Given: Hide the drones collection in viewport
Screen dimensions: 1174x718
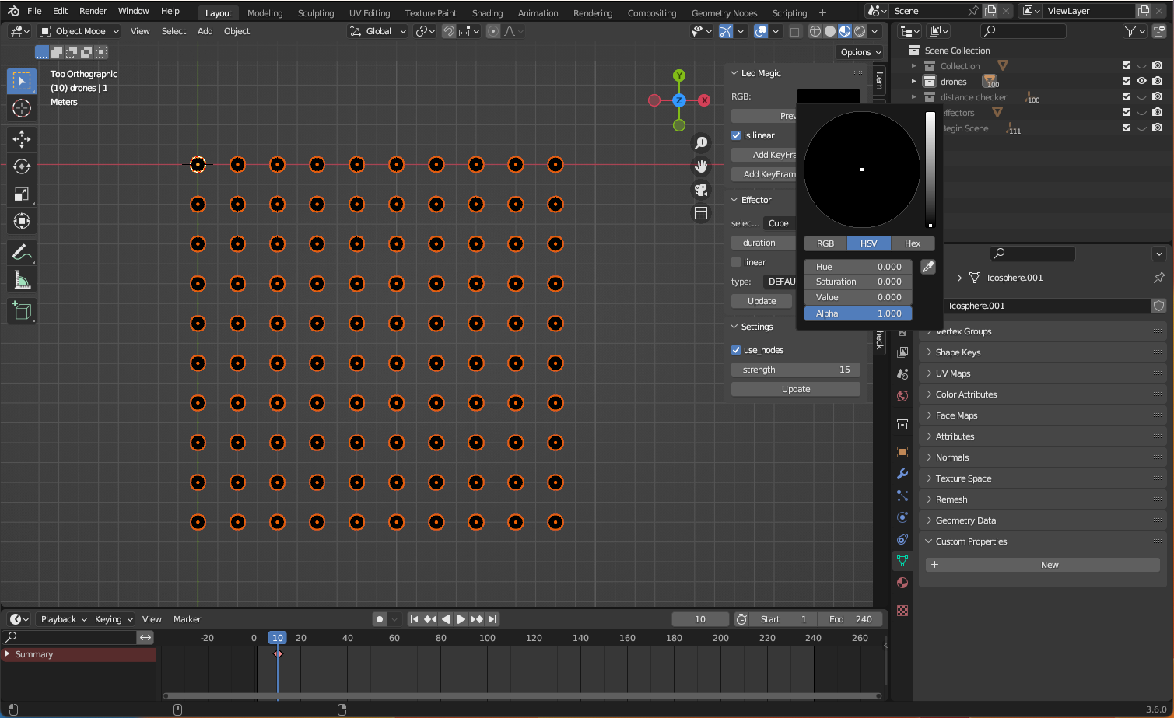Looking at the screenshot, I should point(1141,82).
